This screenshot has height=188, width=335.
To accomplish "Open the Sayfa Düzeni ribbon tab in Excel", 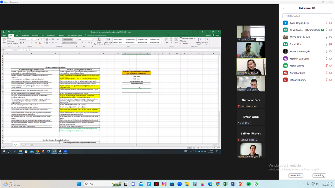I will coord(25,35).
